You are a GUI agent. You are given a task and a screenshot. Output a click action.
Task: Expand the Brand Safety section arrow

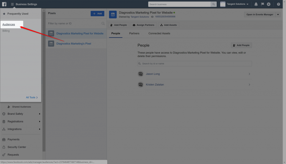[40, 114]
